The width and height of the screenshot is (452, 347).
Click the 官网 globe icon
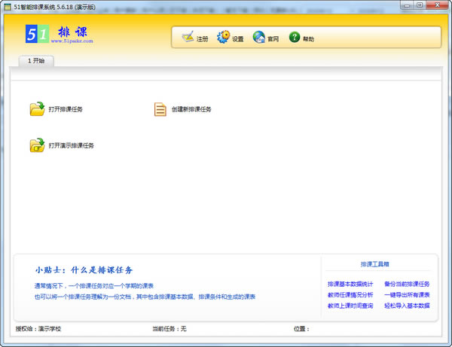click(258, 38)
